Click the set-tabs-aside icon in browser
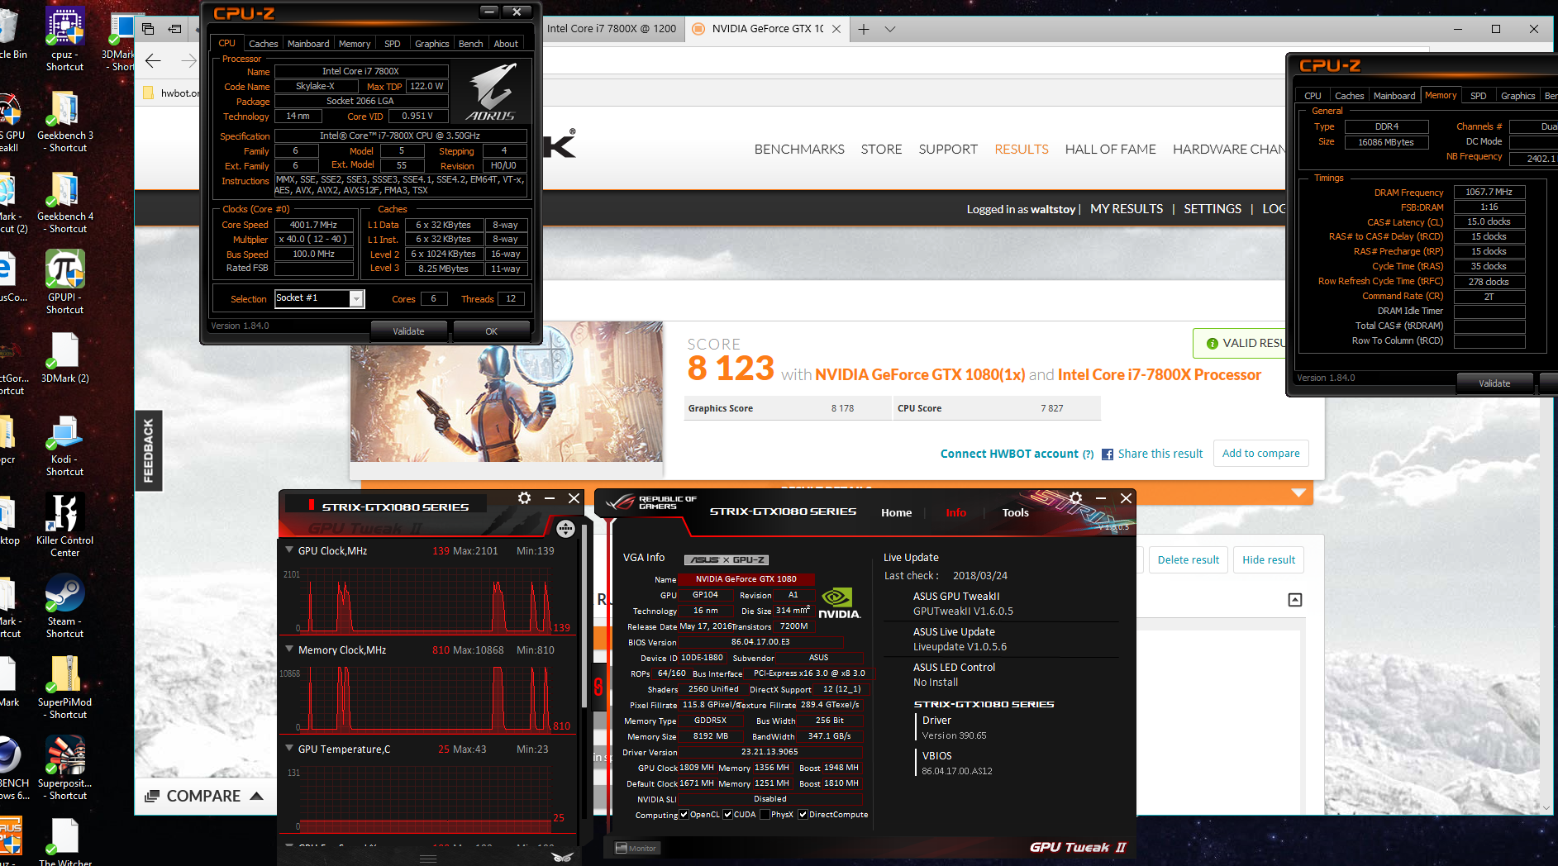 point(175,29)
